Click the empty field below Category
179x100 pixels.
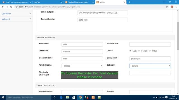tap(150, 73)
